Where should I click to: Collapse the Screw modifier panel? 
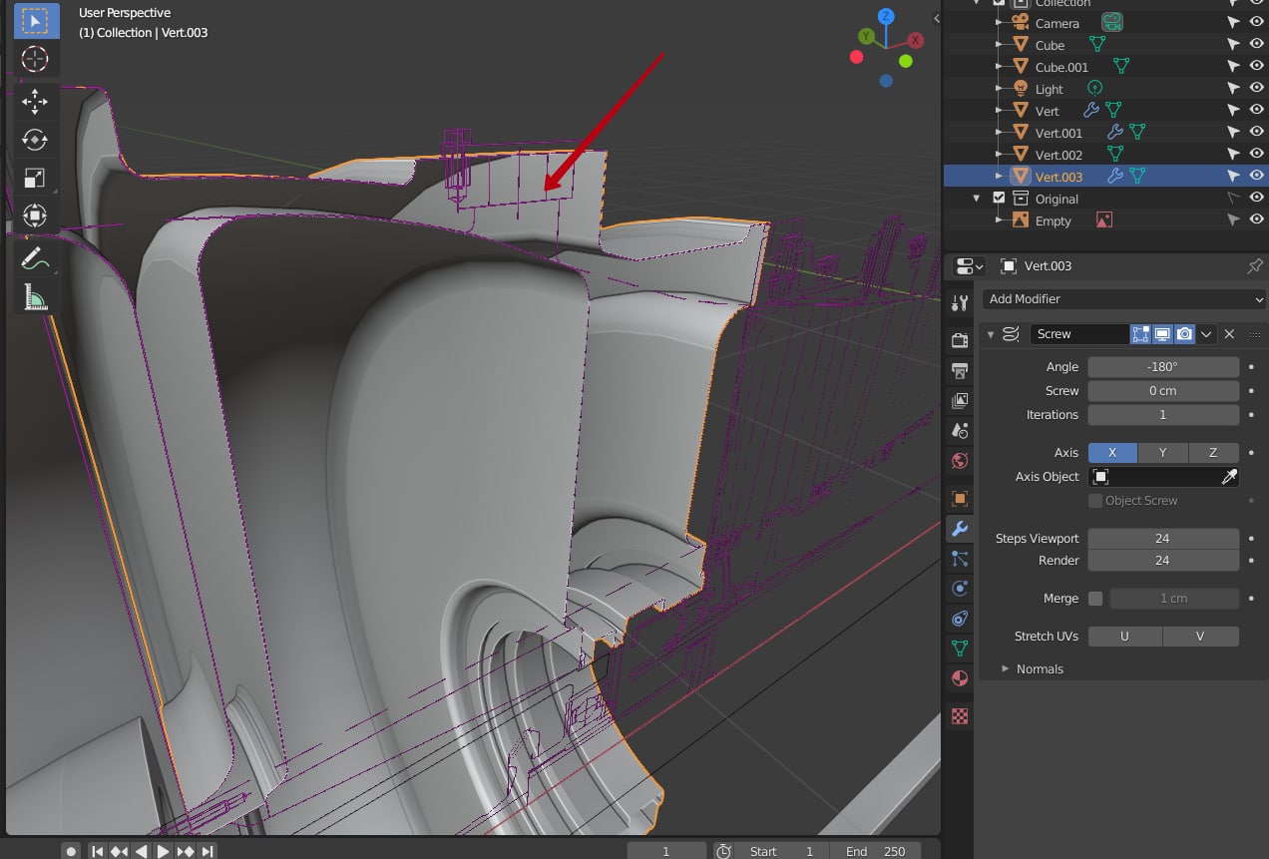pyautogui.click(x=991, y=334)
